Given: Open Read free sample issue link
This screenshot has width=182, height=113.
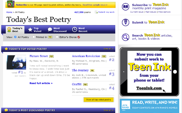Looking at the screenshot, I should 95,5.
